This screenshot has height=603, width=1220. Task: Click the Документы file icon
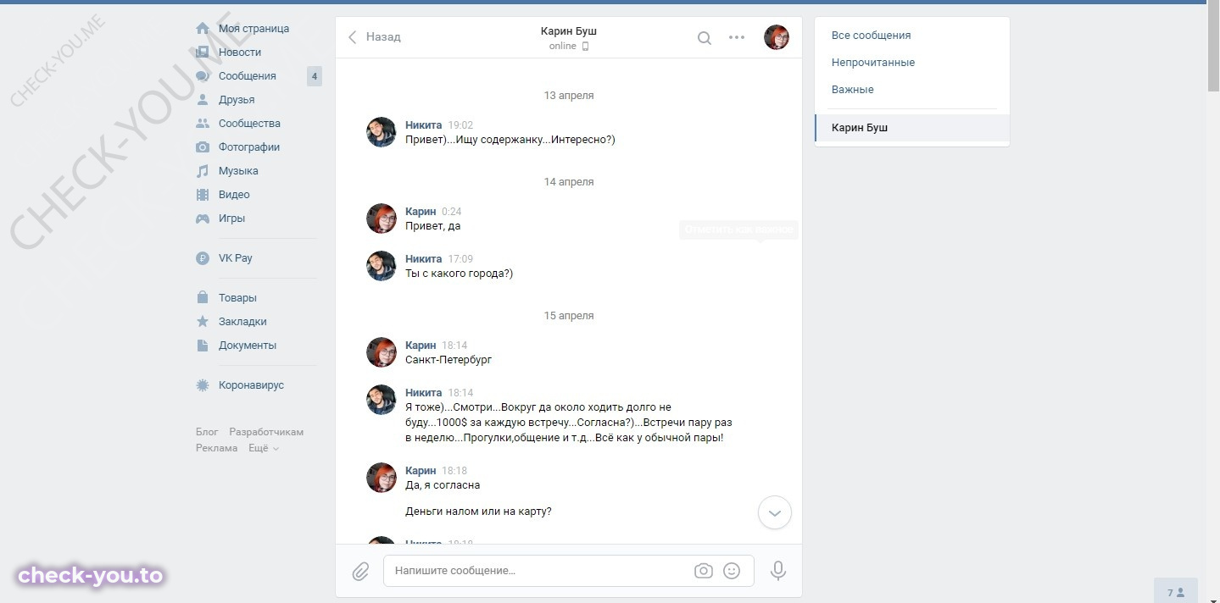[x=203, y=346]
